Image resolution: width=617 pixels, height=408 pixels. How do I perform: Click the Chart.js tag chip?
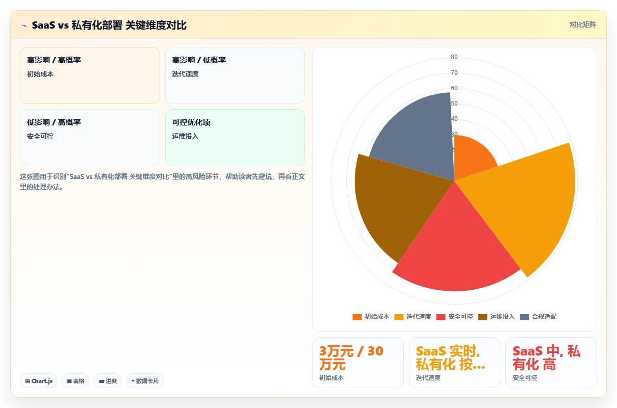tap(39, 381)
